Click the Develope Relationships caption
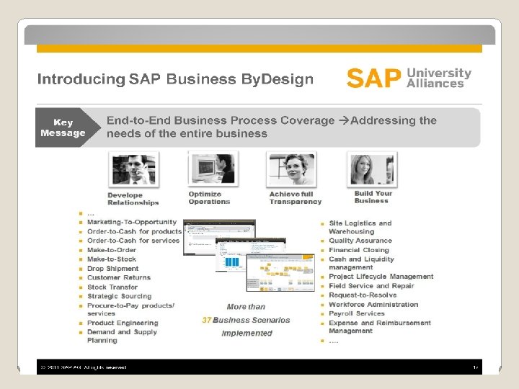Viewport: 519px width, 389px height. pyautogui.click(x=133, y=199)
